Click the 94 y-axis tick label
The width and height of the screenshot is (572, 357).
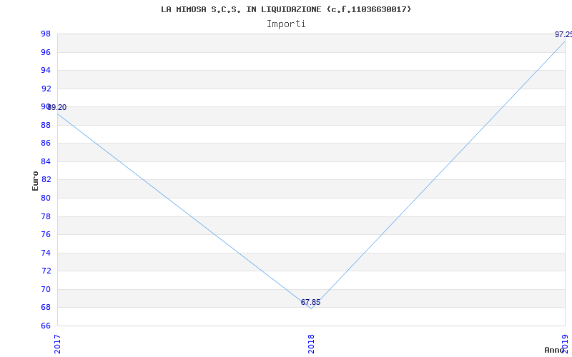coord(46,71)
